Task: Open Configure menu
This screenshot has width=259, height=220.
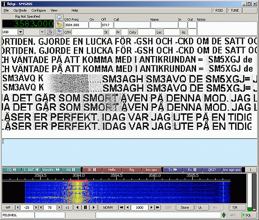Action: click(38, 10)
